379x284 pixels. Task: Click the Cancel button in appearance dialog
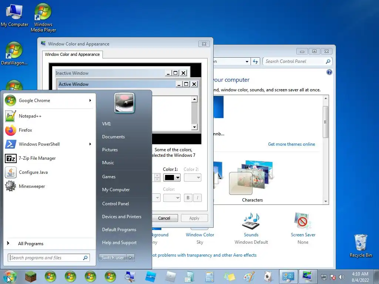click(164, 218)
